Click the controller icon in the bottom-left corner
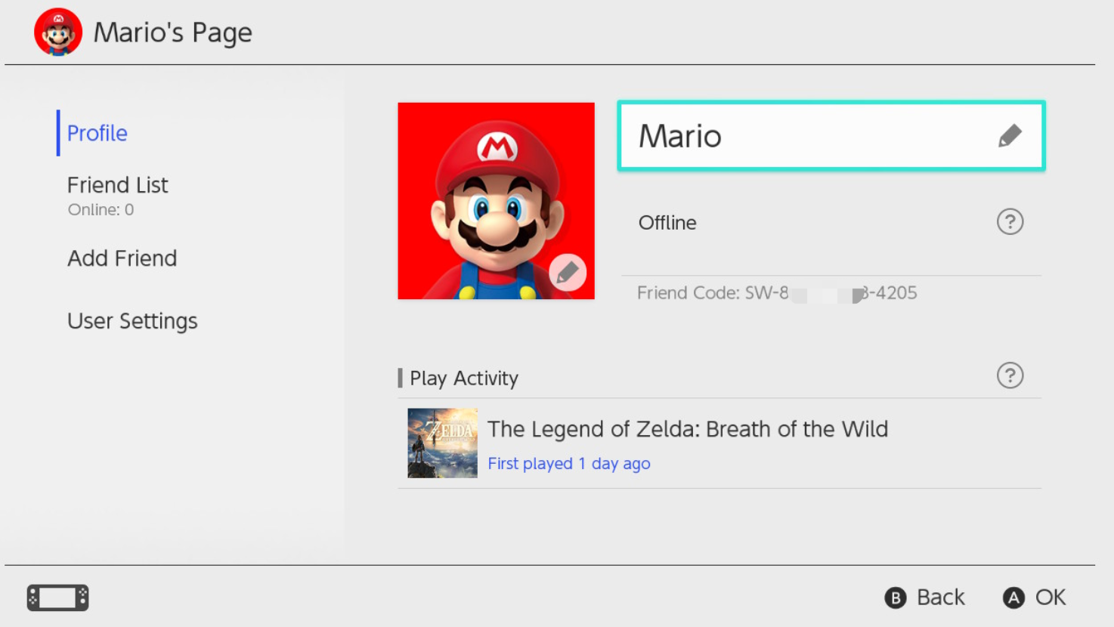The height and width of the screenshot is (627, 1114). click(x=58, y=598)
